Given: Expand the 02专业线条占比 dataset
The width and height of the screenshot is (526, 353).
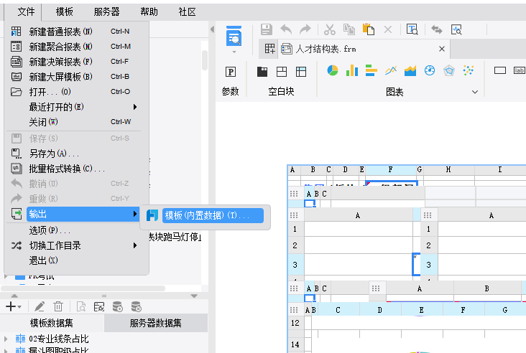Looking at the screenshot, I should [6, 339].
